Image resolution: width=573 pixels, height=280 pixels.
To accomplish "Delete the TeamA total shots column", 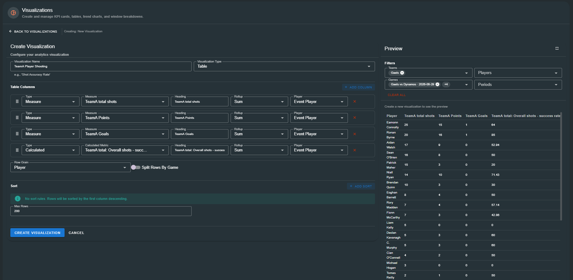I will [355, 101].
